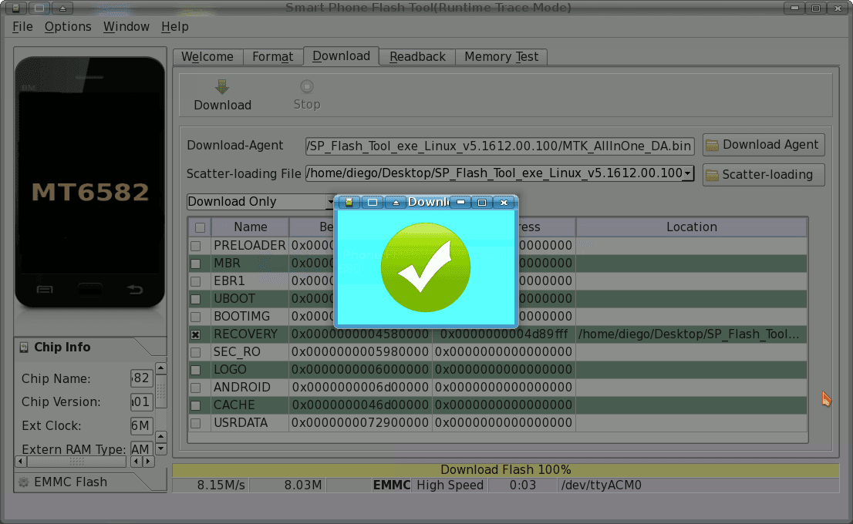
Task: Open the Download Only mode dropdown
Action: coord(332,201)
